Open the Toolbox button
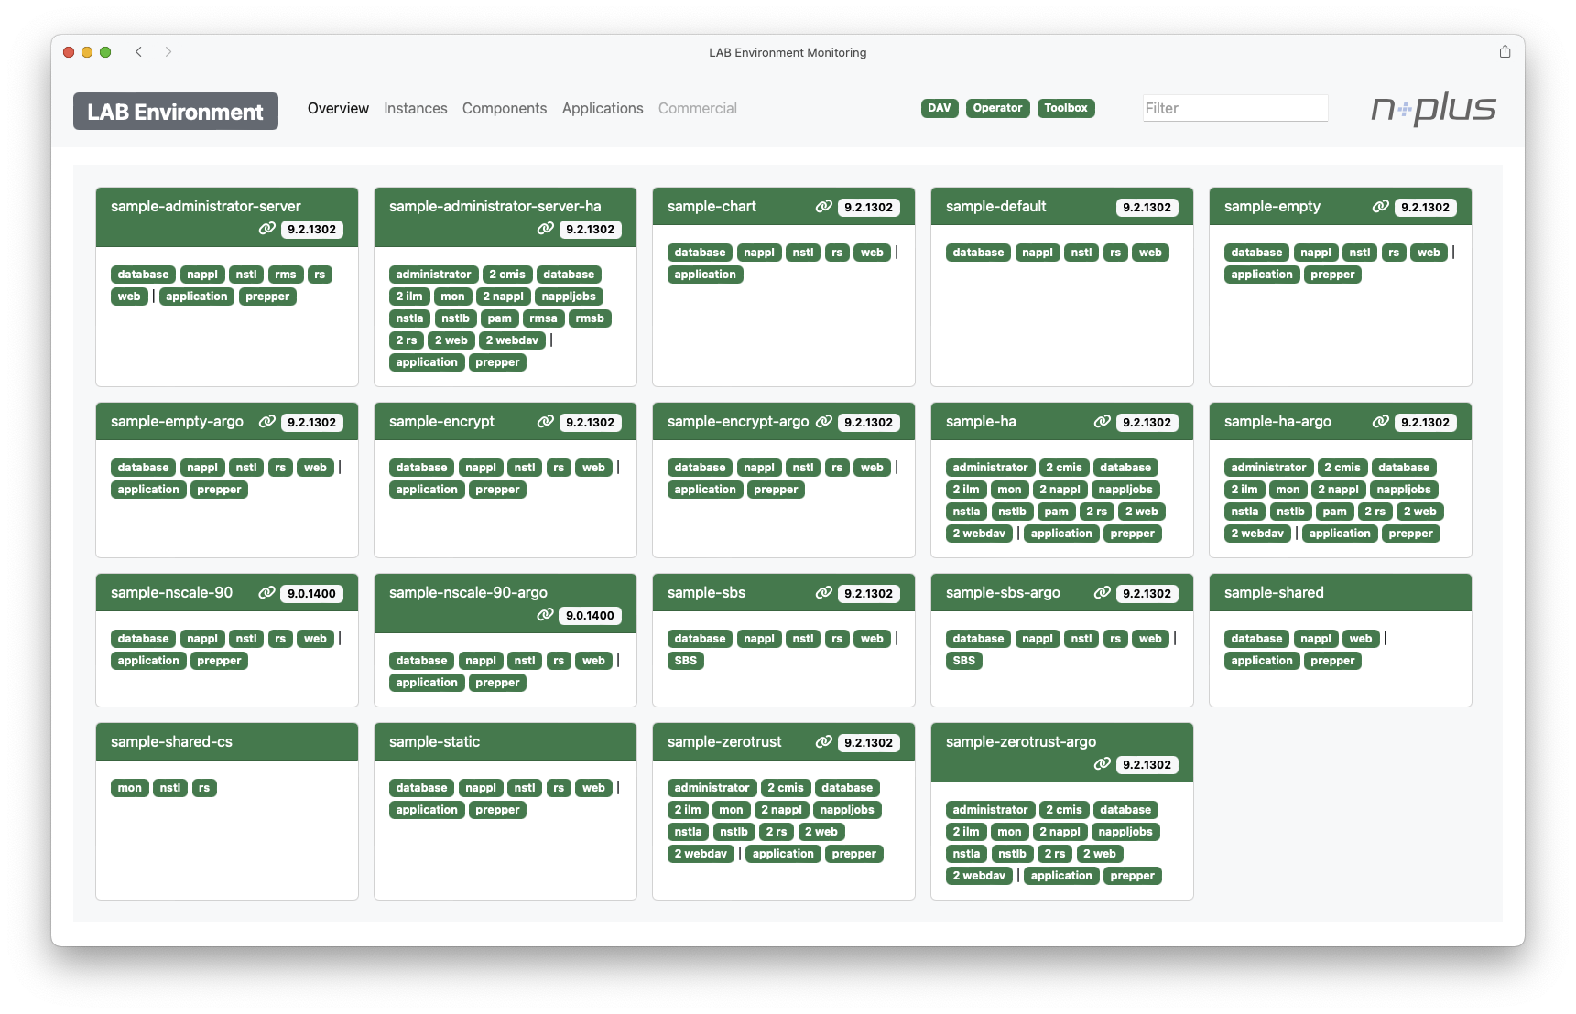This screenshot has height=1014, width=1576. [x=1065, y=108]
